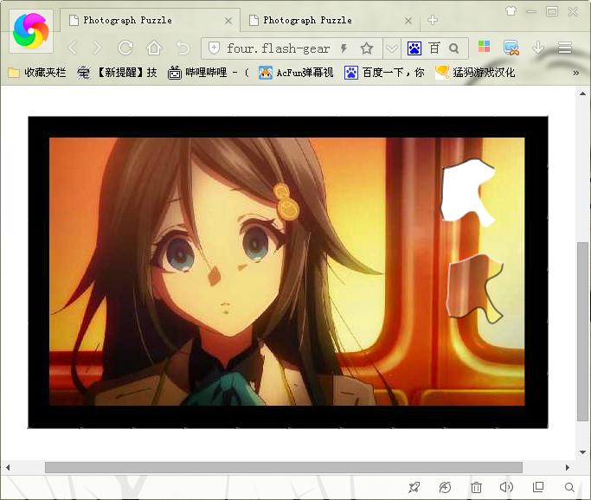591x500 pixels.
Task: Go to the browser home page
Action: point(154,48)
